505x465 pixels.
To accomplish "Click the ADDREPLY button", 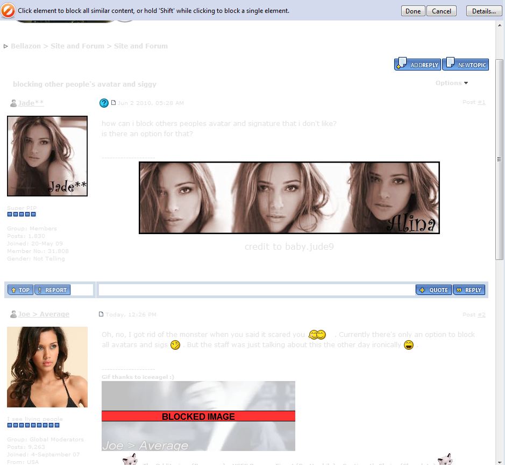I will 418,64.
